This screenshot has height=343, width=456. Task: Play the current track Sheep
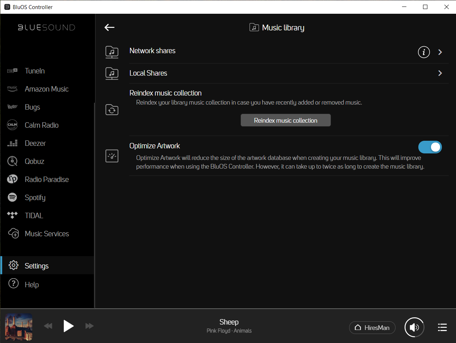point(68,326)
